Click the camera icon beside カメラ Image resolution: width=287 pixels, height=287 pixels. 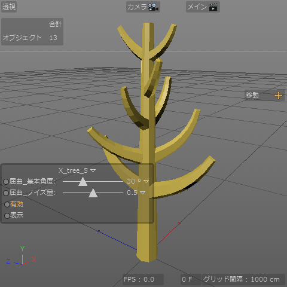coord(153,7)
